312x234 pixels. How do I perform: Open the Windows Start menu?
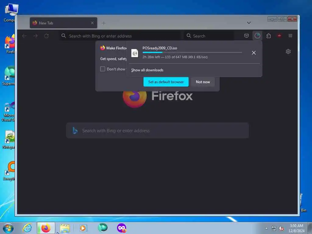(x=8, y=228)
